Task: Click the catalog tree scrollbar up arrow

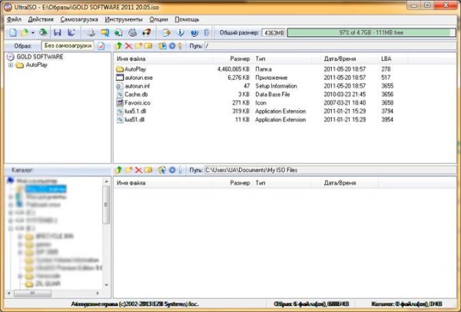Action: [106, 181]
